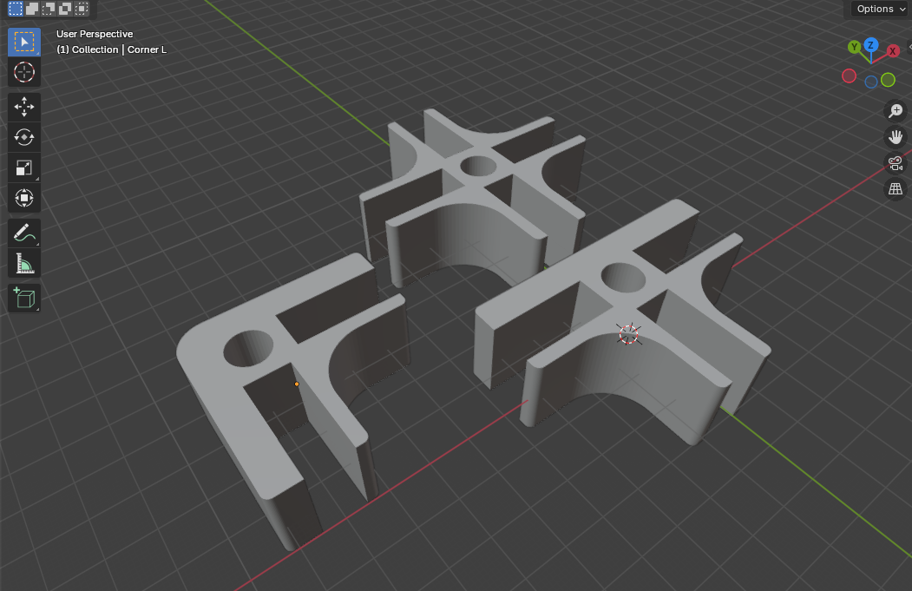Click the orange origin dot of Corner L
Viewport: 912px width, 591px height.
pyautogui.click(x=297, y=384)
